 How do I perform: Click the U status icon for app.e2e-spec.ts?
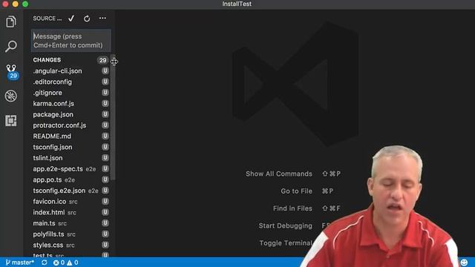105,169
